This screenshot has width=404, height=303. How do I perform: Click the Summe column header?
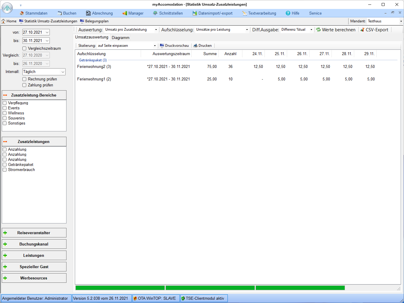tap(210, 54)
